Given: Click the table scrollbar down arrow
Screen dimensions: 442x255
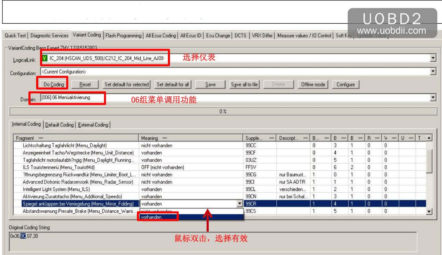Looking at the screenshot, I should [x=429, y=211].
